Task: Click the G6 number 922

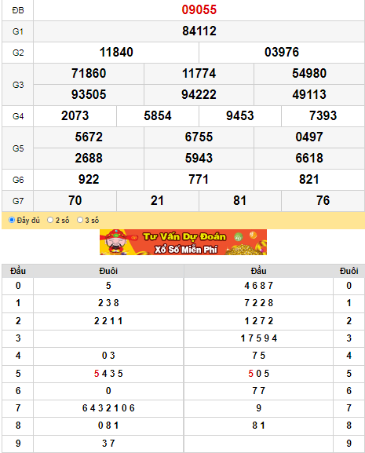Action: coord(89,180)
